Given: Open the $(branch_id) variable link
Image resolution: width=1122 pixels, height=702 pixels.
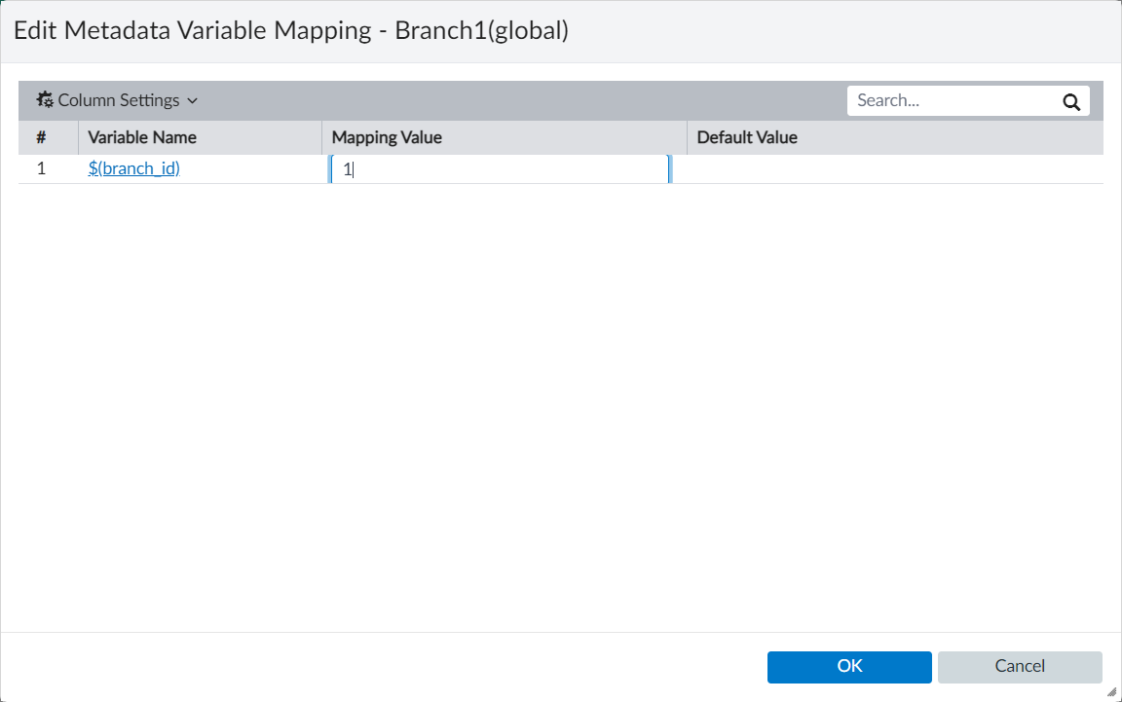Looking at the screenshot, I should point(133,168).
